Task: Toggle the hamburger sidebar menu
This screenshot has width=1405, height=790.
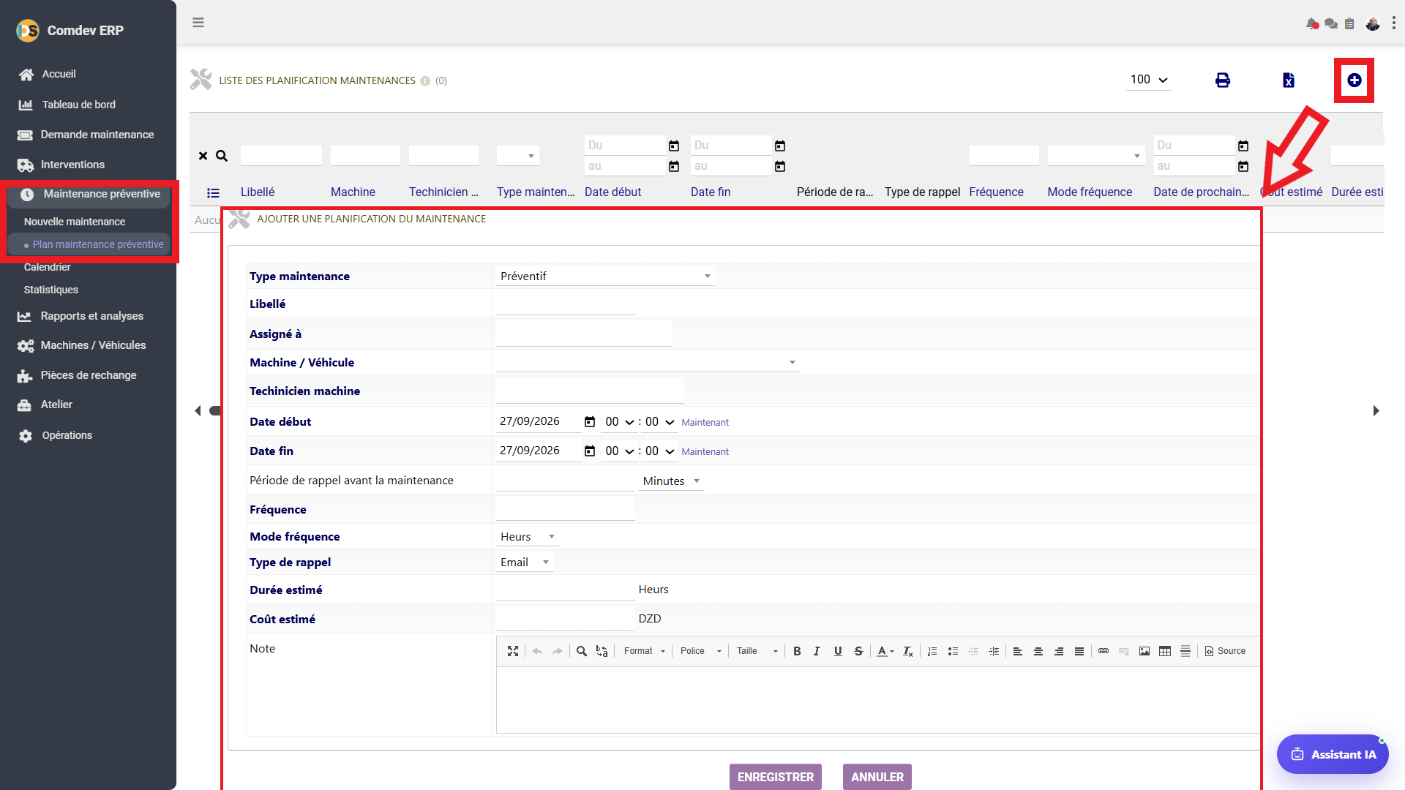Action: [x=198, y=23]
